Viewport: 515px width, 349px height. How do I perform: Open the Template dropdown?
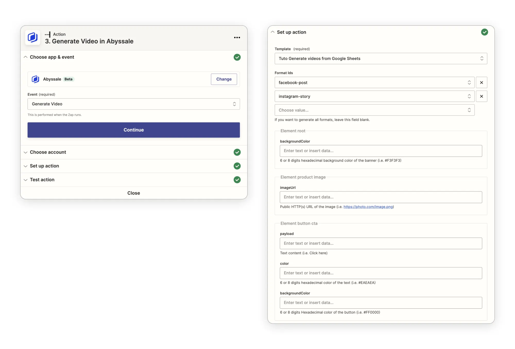pyautogui.click(x=381, y=58)
